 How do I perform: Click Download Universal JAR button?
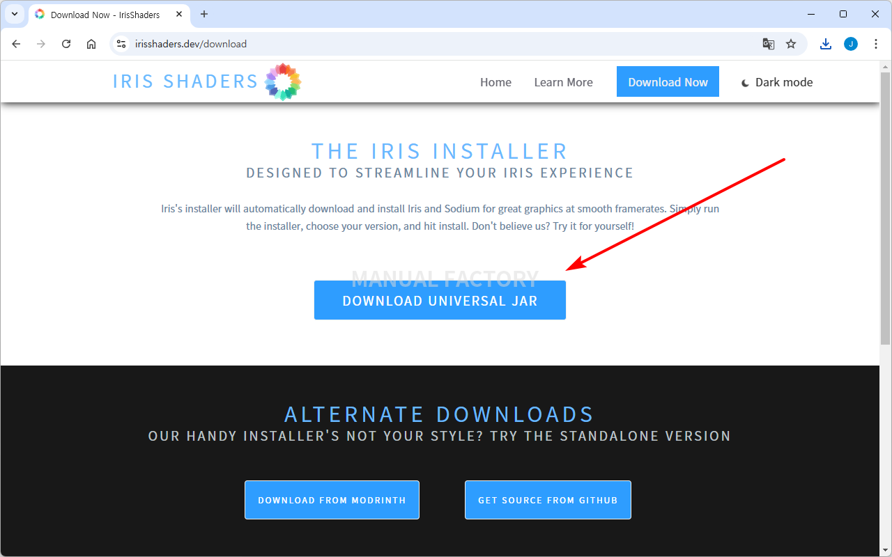[x=440, y=300]
